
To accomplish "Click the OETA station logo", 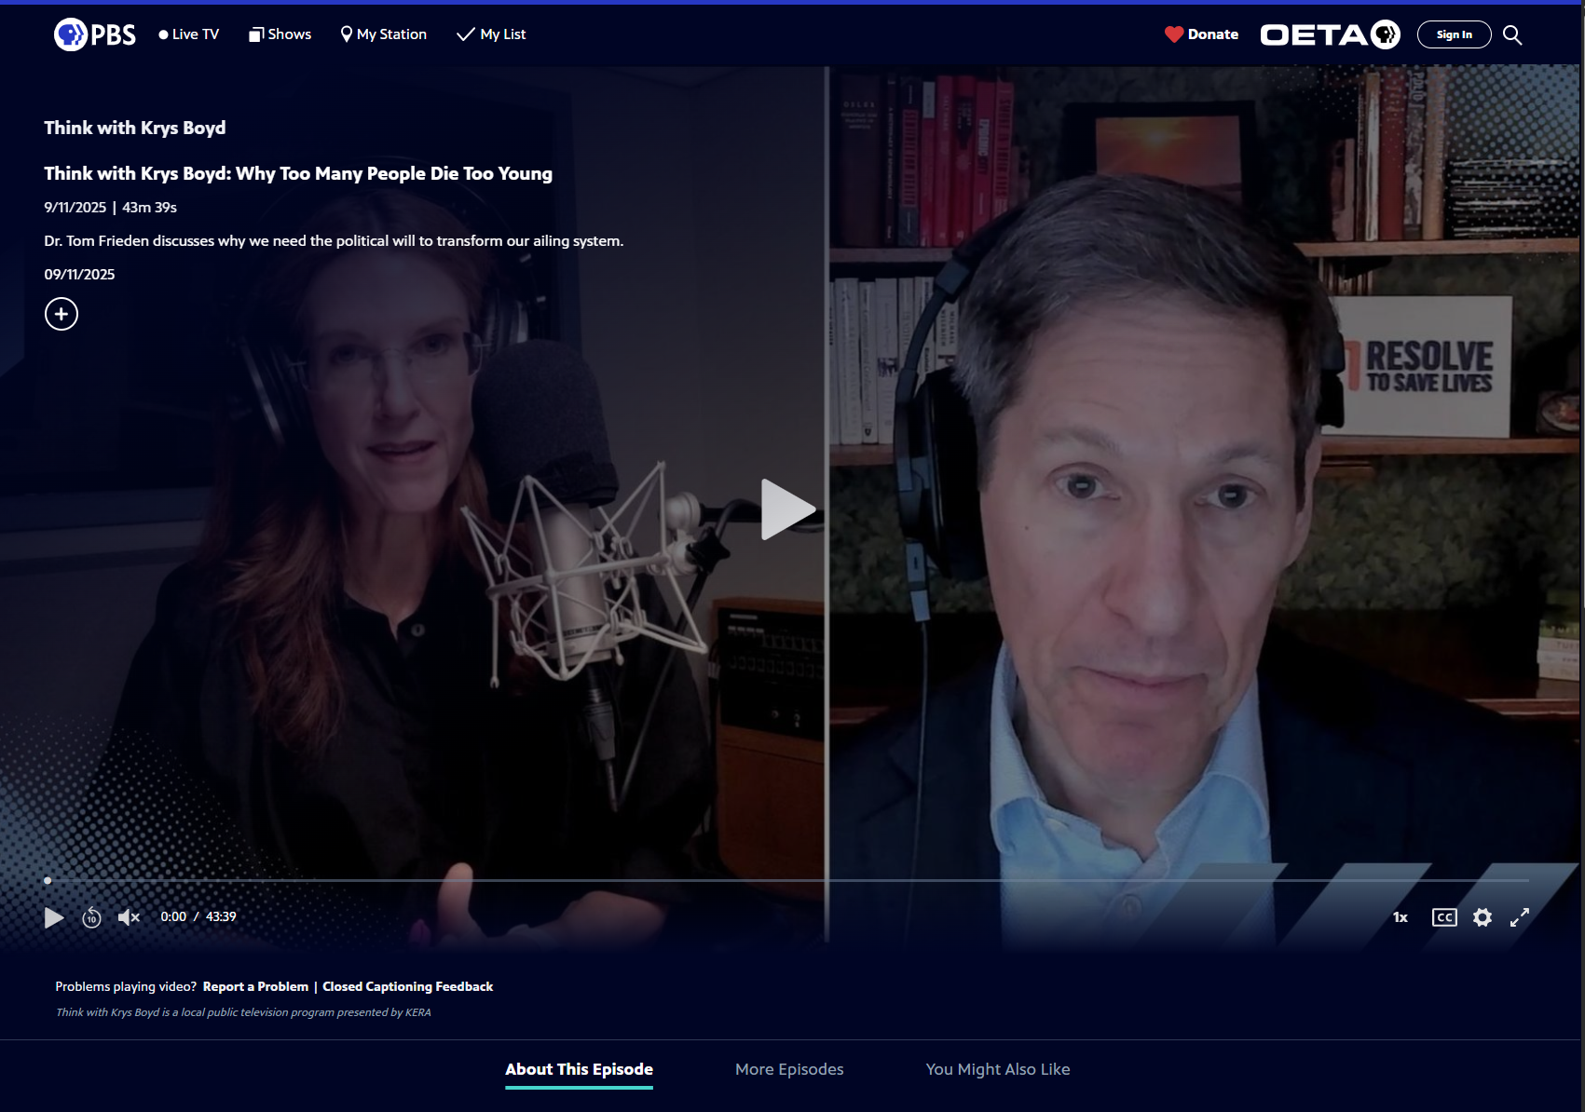I will pyautogui.click(x=1330, y=34).
